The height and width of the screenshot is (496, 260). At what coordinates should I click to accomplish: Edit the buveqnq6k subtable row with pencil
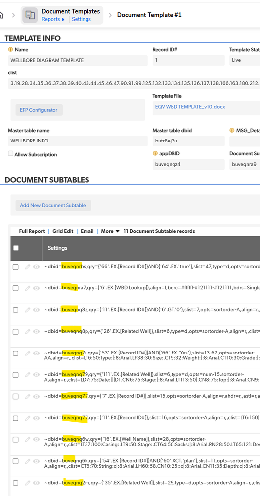(28, 461)
